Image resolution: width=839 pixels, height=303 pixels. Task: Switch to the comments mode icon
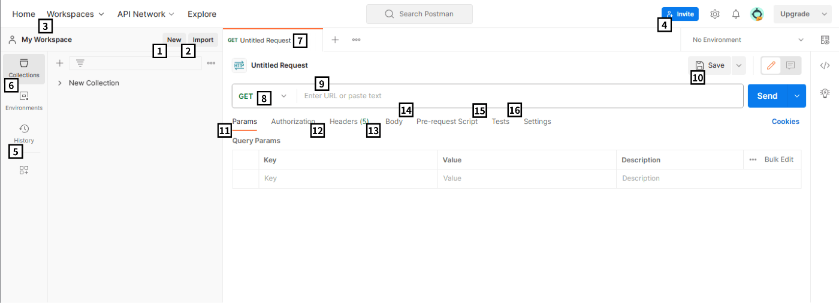(790, 65)
